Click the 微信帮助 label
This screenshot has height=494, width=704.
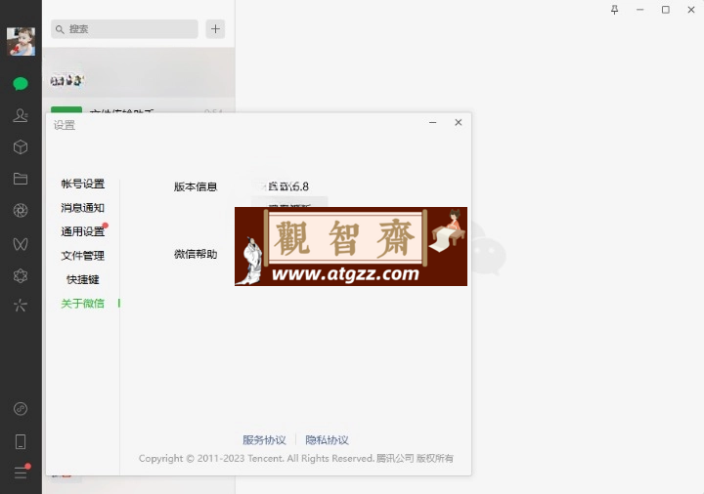[196, 254]
